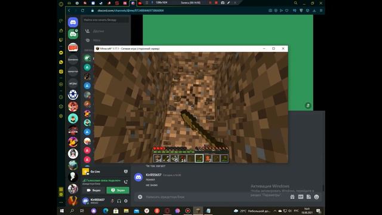This screenshot has width=382, height=215.
Task: Open browser easy setup menu icon
Action: click(321, 11)
